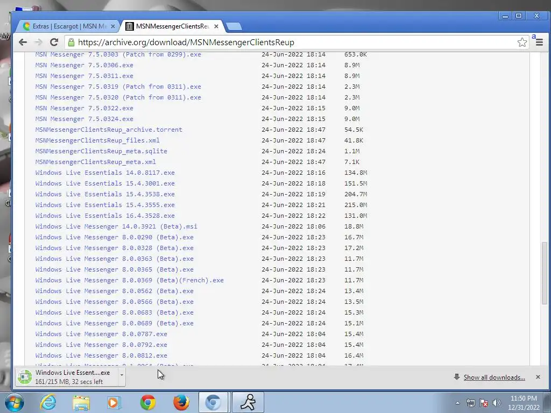The image size is (551, 413).
Task: Go back using the browser back arrow
Action: tap(23, 42)
